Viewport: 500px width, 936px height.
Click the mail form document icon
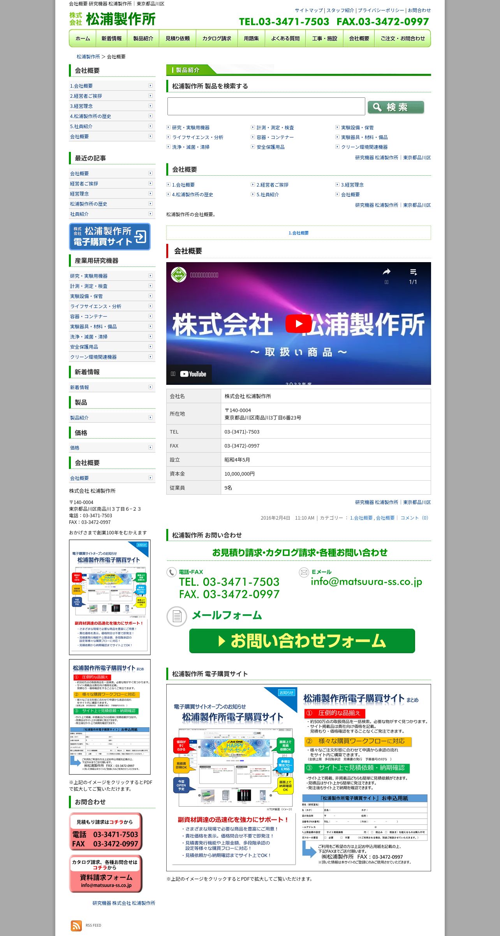177,616
